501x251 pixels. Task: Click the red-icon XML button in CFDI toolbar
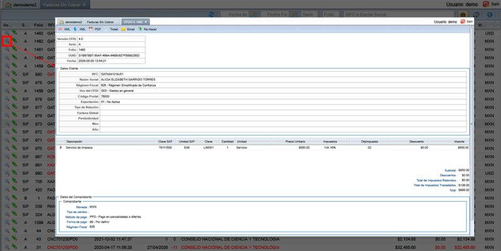pyautogui.click(x=65, y=29)
